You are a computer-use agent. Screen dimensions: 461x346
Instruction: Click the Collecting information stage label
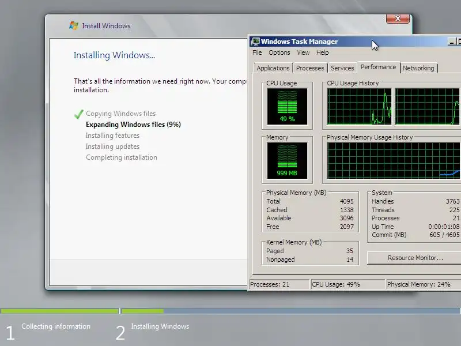[56, 326]
